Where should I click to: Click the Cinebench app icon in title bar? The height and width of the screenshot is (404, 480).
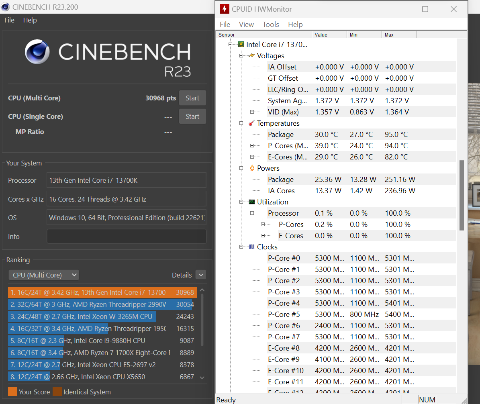tap(5, 7)
